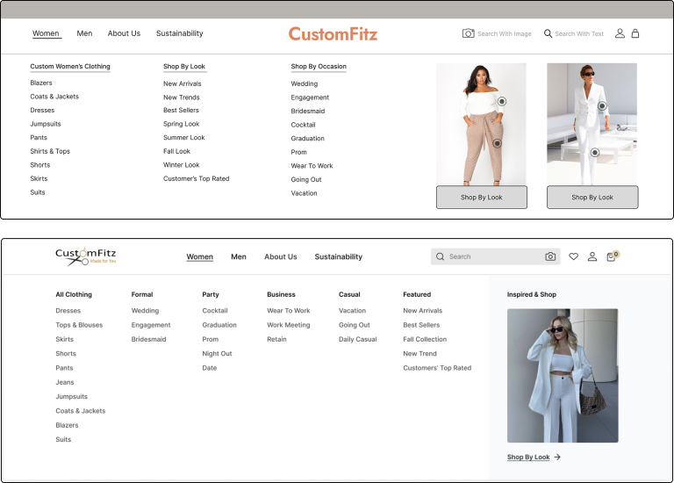
Task: Open Fall Look link
Action: pos(176,151)
